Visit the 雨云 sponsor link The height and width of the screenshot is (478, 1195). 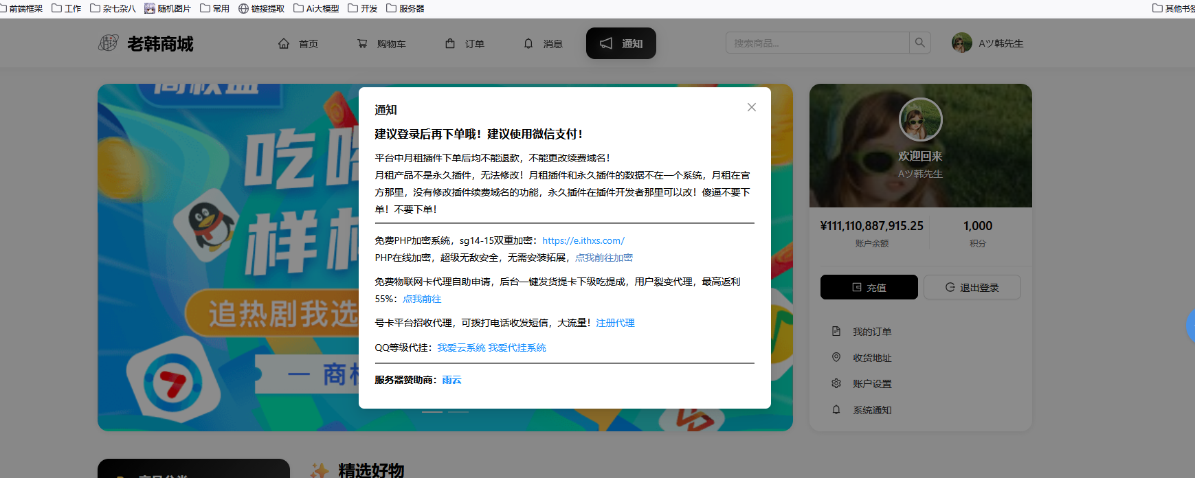point(451,380)
